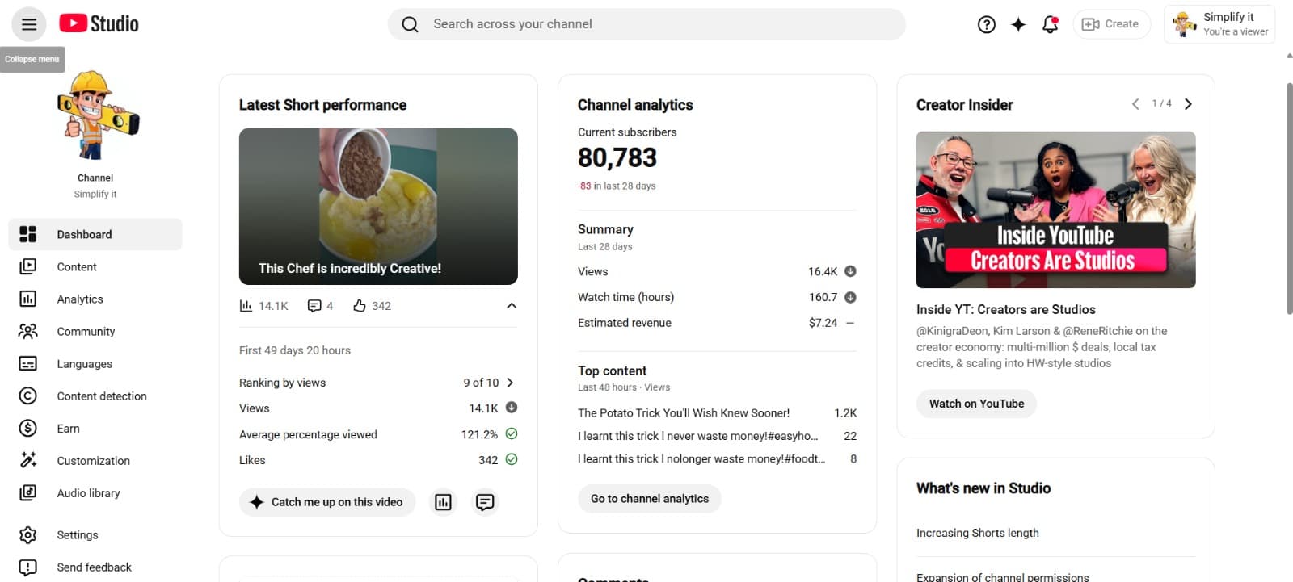Click the Average percentage viewed check icon
1293x582 pixels.
(512, 433)
